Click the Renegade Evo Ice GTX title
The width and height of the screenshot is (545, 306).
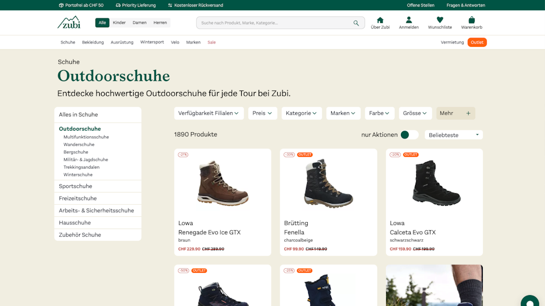209,232
